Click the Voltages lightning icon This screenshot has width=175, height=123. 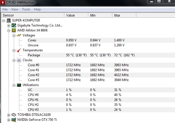(x=19, y=35)
